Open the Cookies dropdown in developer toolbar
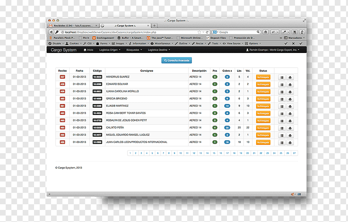 click(x=73, y=43)
